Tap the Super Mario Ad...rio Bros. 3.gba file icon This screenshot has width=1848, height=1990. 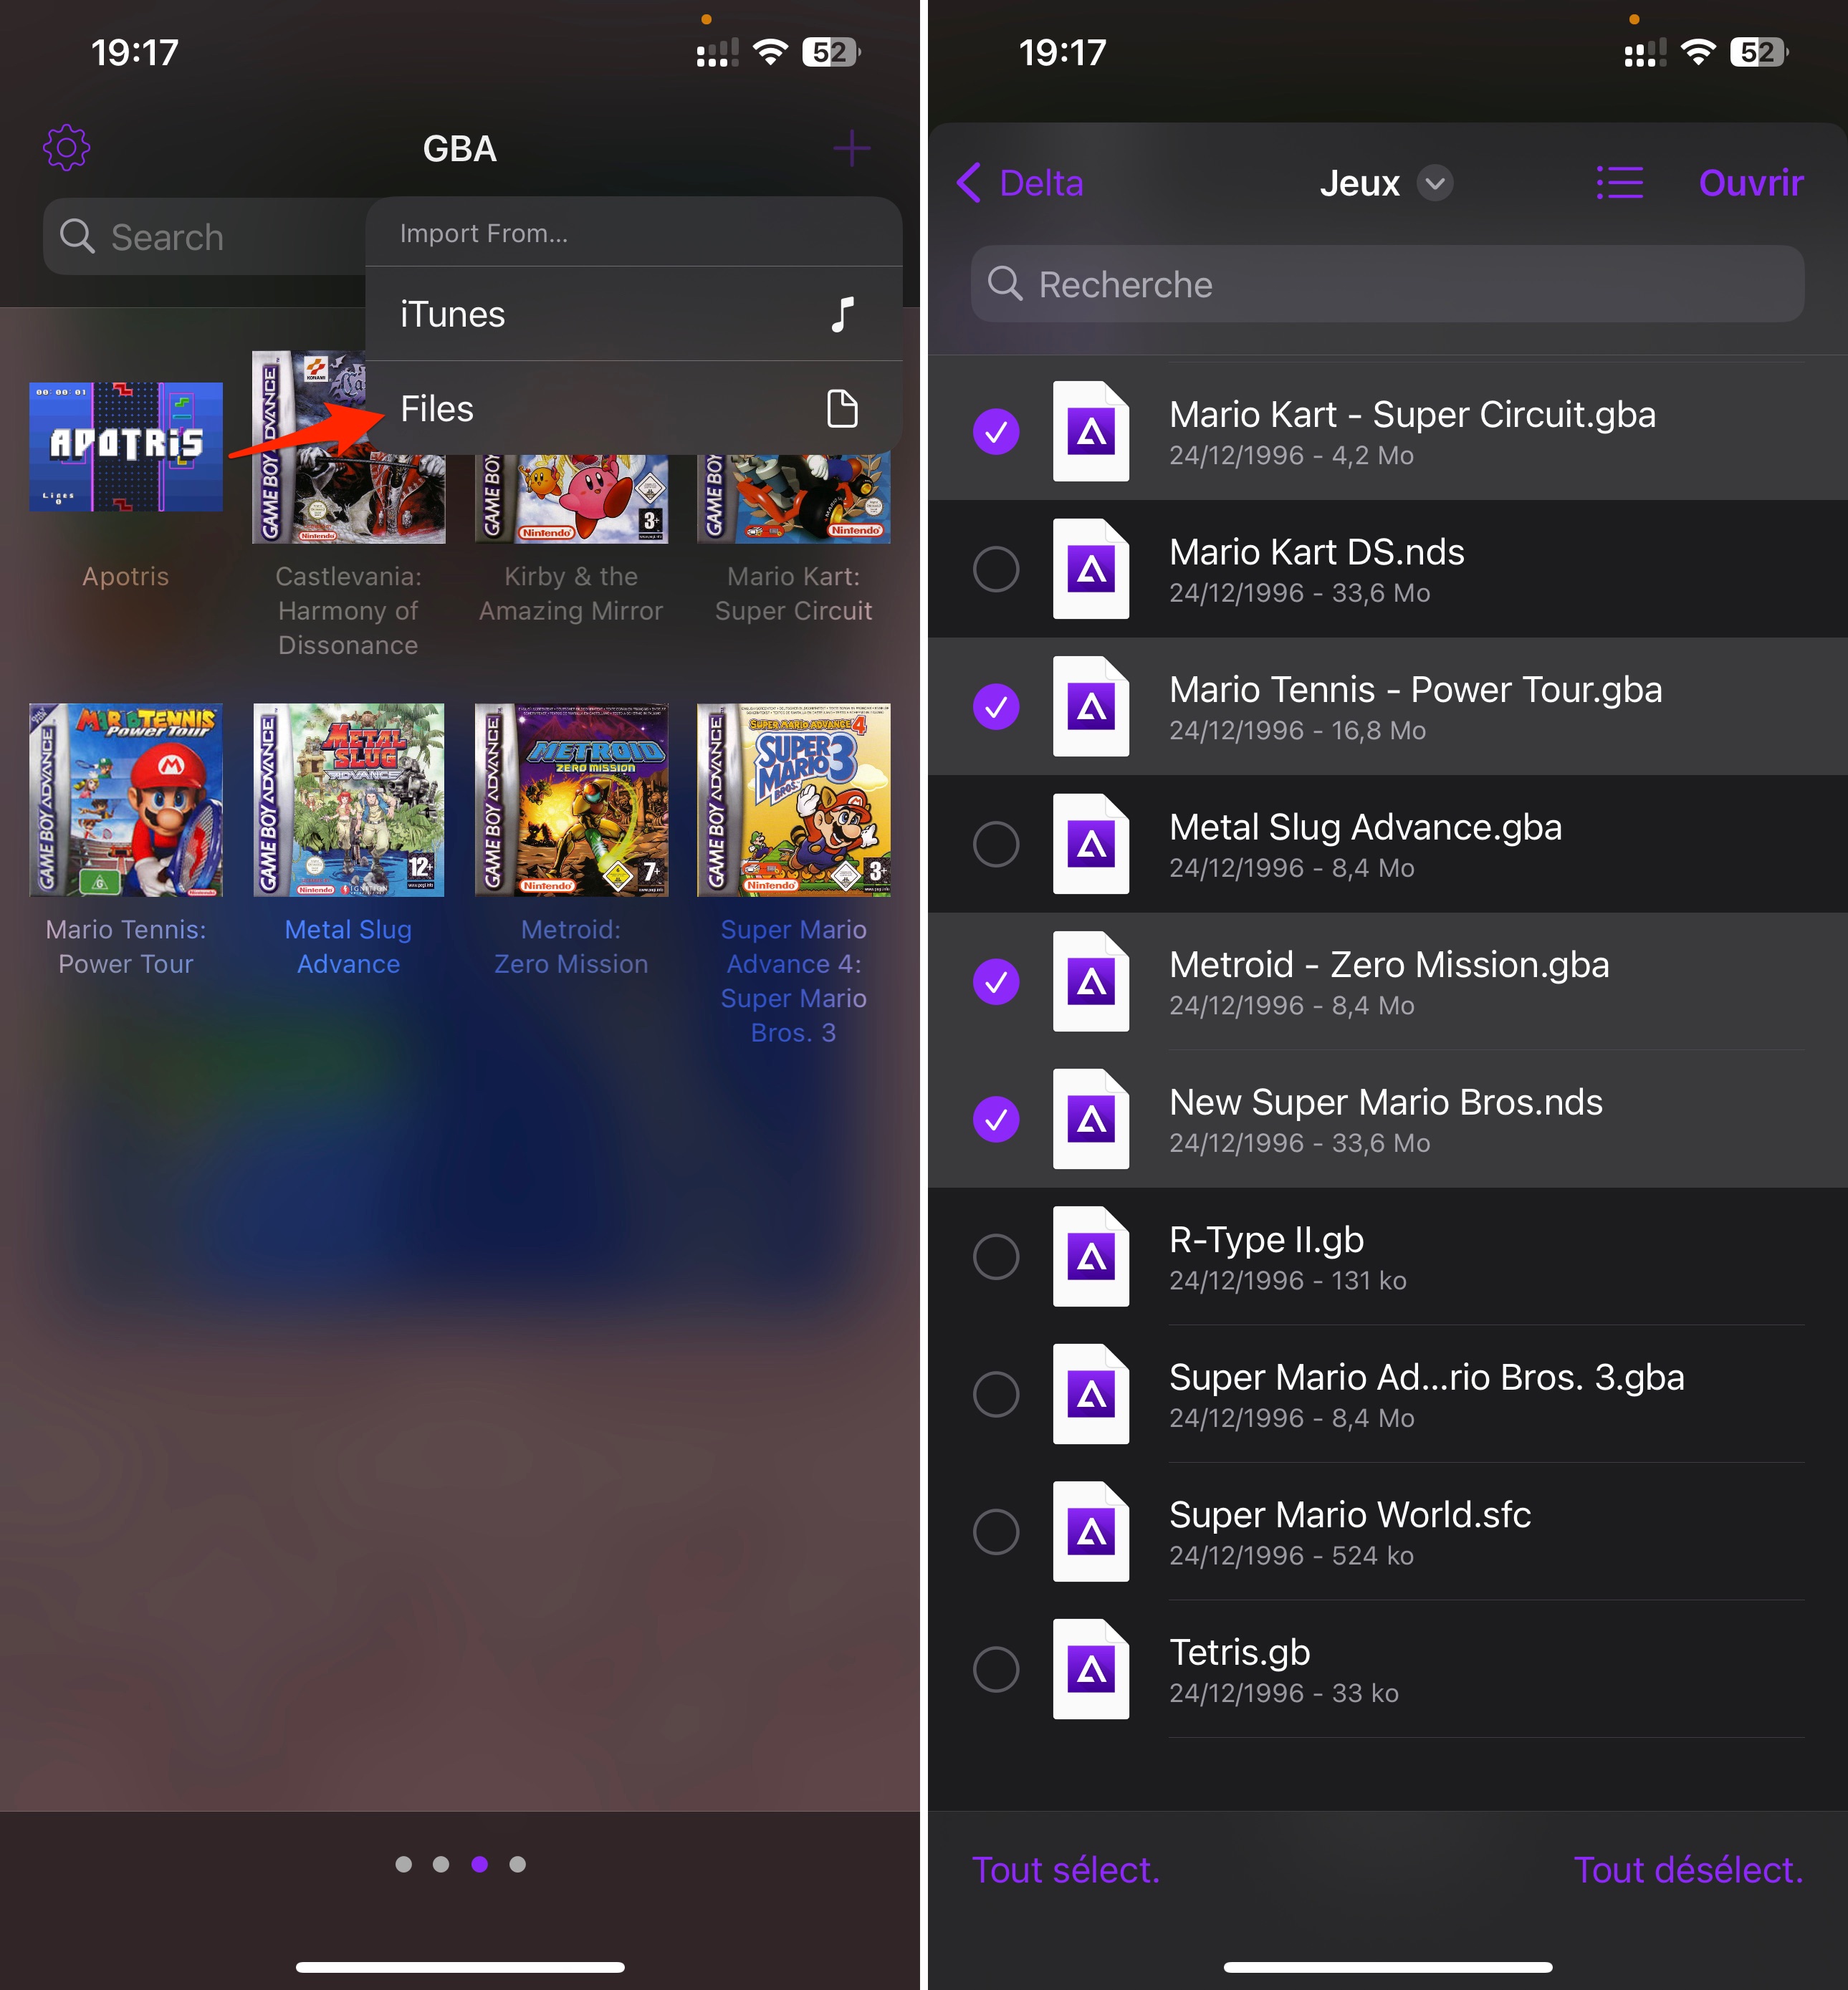pos(1091,1394)
